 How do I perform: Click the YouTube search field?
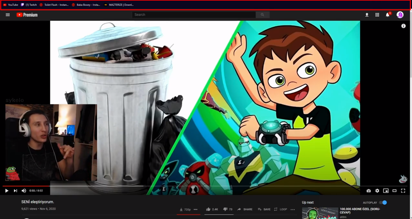coord(194,15)
